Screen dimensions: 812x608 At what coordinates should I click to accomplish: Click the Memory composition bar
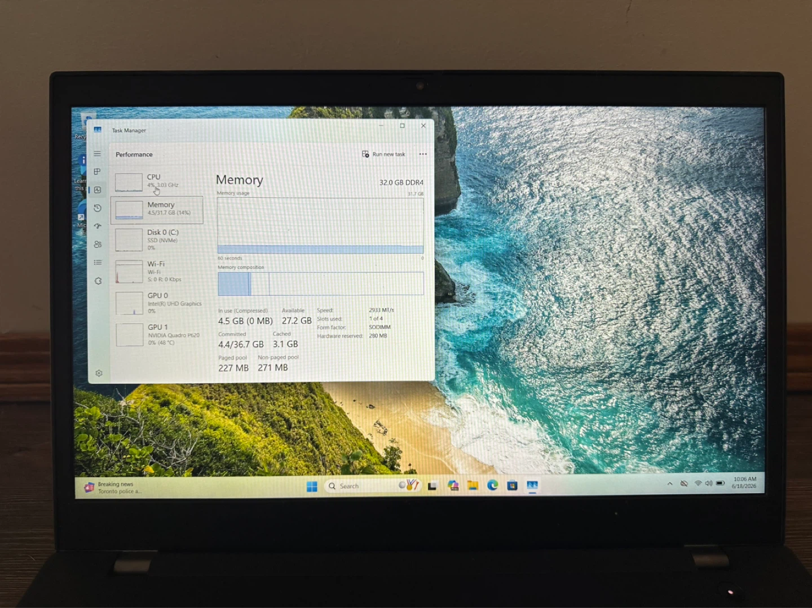(x=320, y=283)
